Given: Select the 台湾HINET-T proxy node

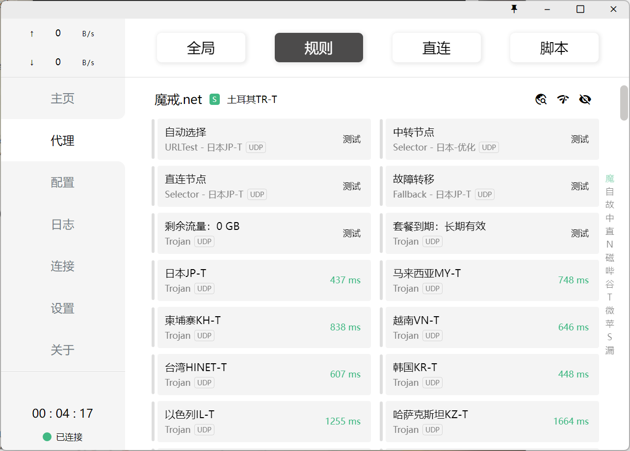Looking at the screenshot, I should click(x=264, y=375).
